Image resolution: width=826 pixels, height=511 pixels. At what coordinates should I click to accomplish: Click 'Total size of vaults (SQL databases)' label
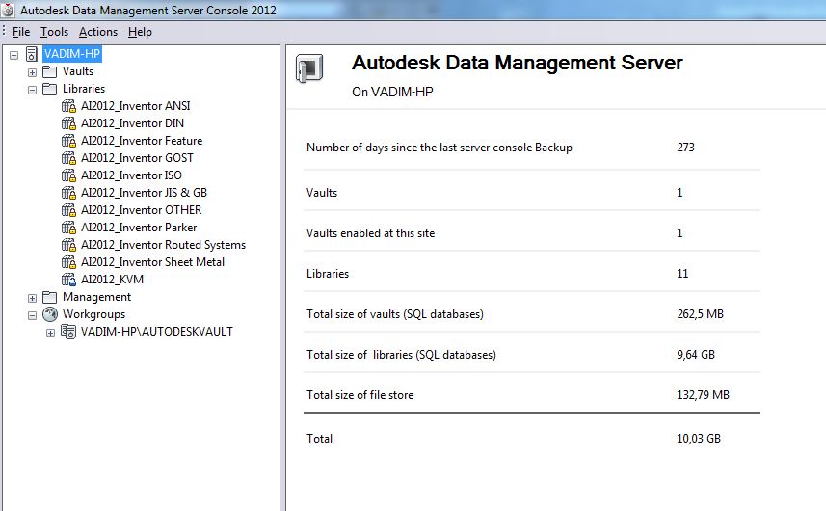coord(395,314)
